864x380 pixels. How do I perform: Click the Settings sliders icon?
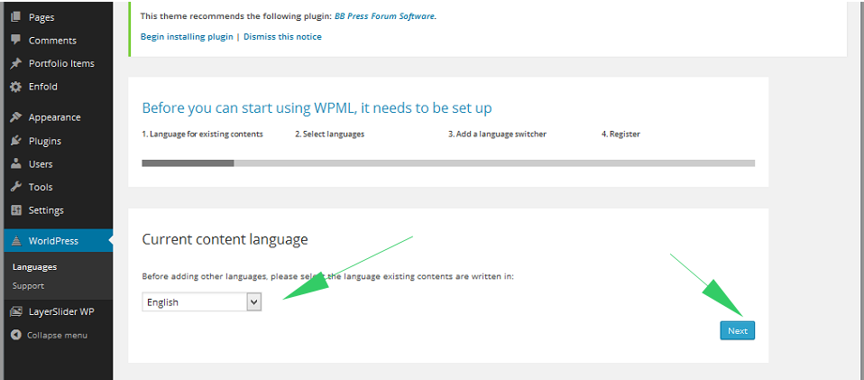click(15, 210)
